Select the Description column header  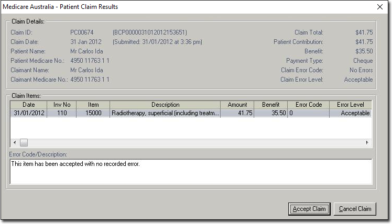pos(165,105)
